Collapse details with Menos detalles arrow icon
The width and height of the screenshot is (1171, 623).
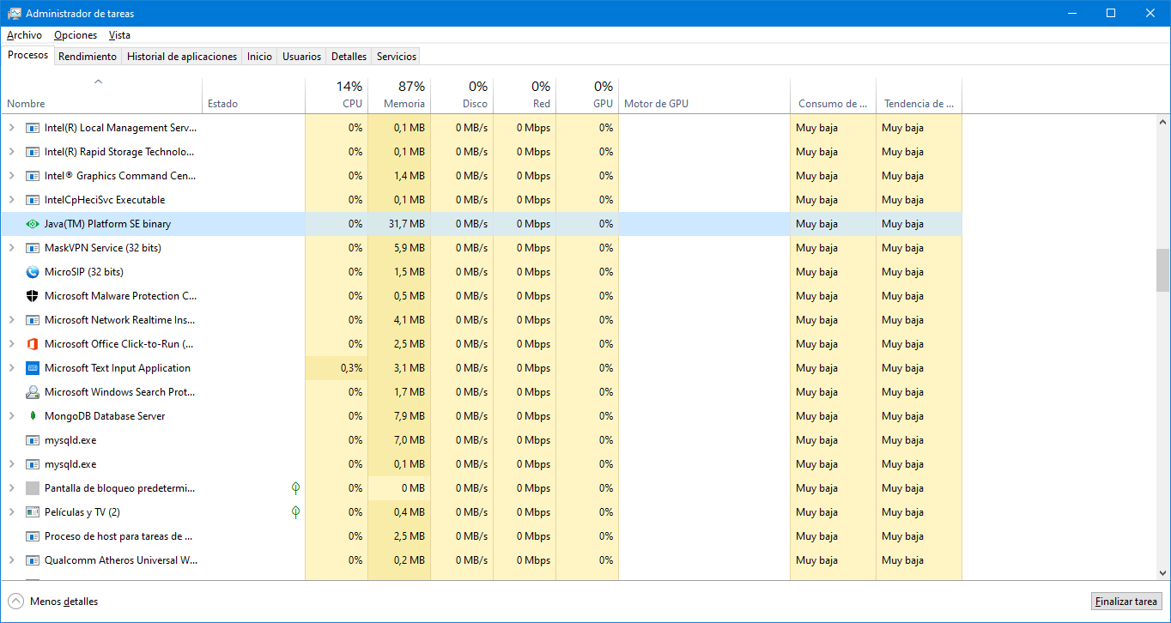pos(15,602)
